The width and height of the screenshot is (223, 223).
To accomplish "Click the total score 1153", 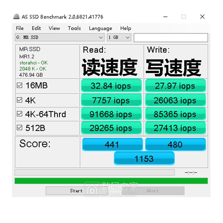I will click(144, 158).
